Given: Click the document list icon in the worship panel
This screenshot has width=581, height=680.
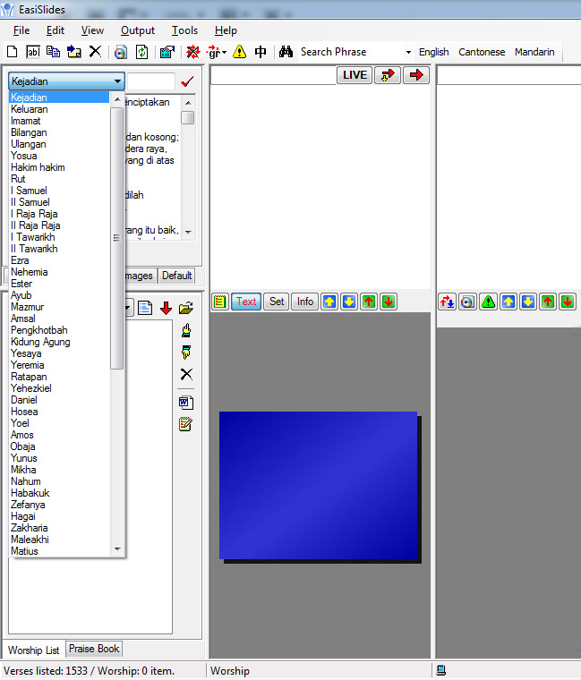Looking at the screenshot, I should 145,308.
